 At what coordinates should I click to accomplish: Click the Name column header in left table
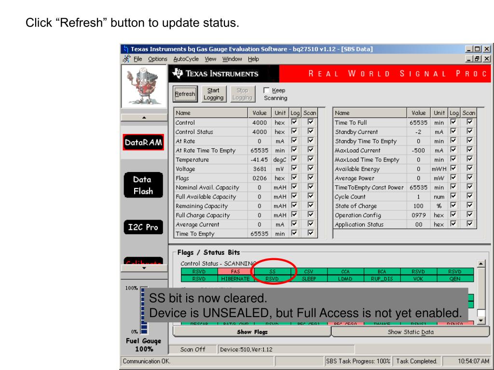coord(211,113)
